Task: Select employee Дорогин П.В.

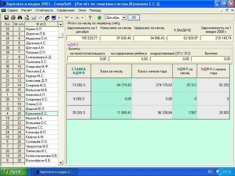Action: click(41, 34)
